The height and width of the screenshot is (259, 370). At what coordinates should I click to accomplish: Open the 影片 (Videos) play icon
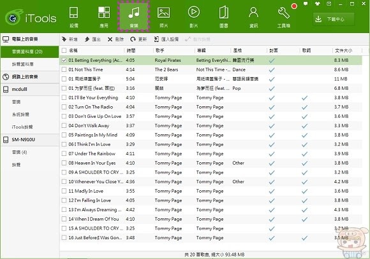(193, 17)
